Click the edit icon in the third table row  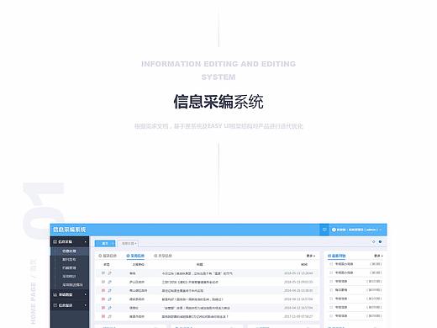[x=109, y=290]
